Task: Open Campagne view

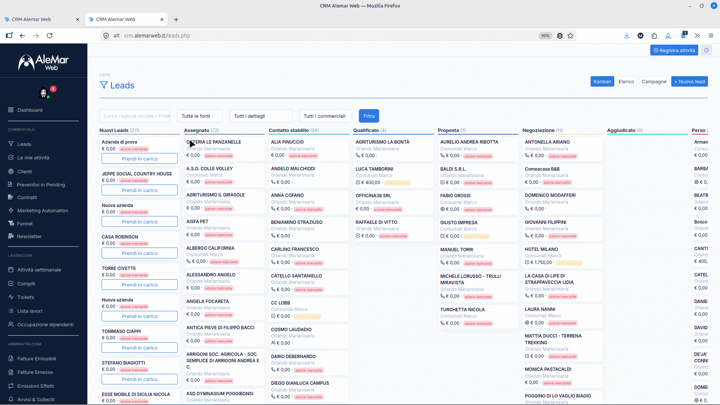Action: point(654,81)
